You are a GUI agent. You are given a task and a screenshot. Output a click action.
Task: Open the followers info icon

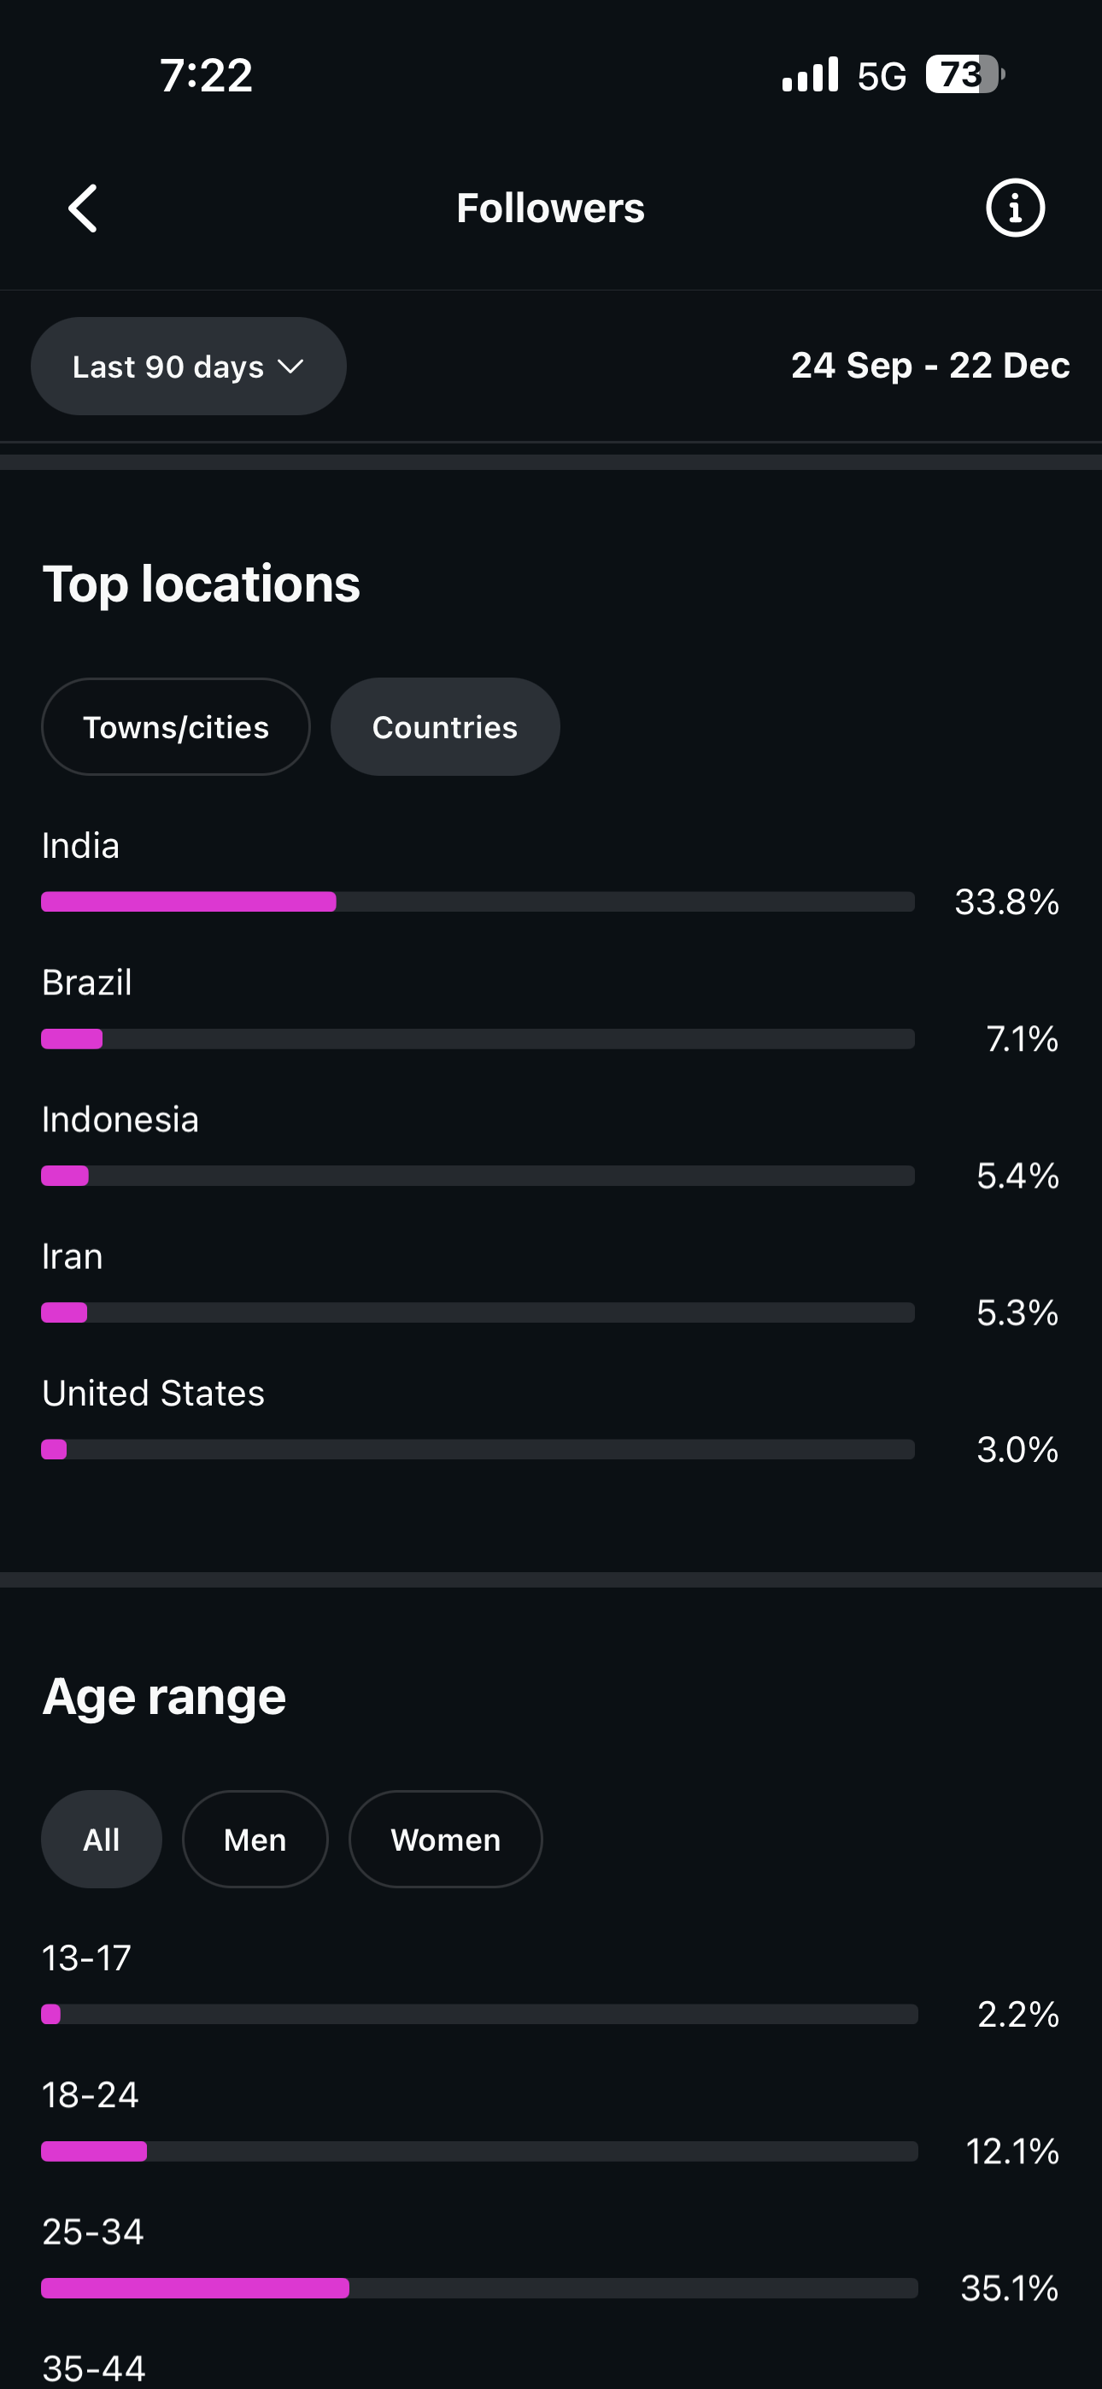tap(1015, 208)
